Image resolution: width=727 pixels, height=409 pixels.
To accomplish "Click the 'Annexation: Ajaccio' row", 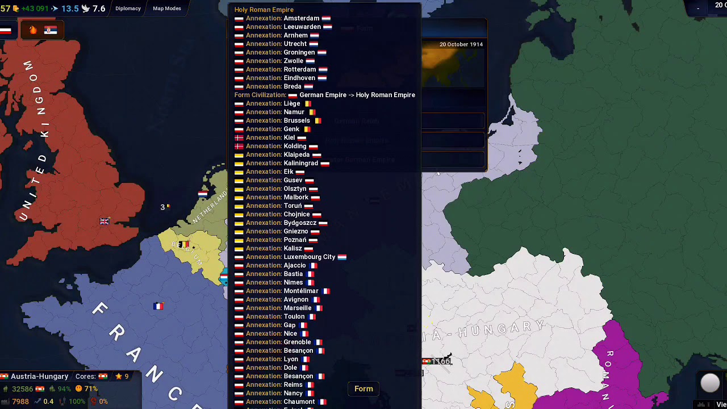I will point(276,265).
